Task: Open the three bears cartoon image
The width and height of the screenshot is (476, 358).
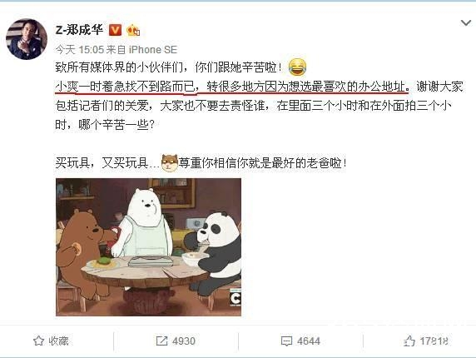Action: pyautogui.click(x=148, y=247)
